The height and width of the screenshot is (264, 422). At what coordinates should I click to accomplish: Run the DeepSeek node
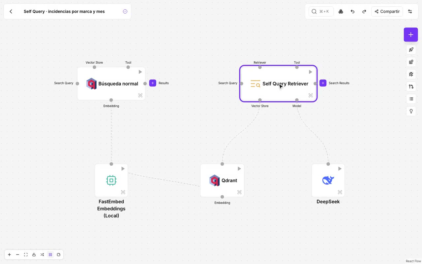[340, 169]
